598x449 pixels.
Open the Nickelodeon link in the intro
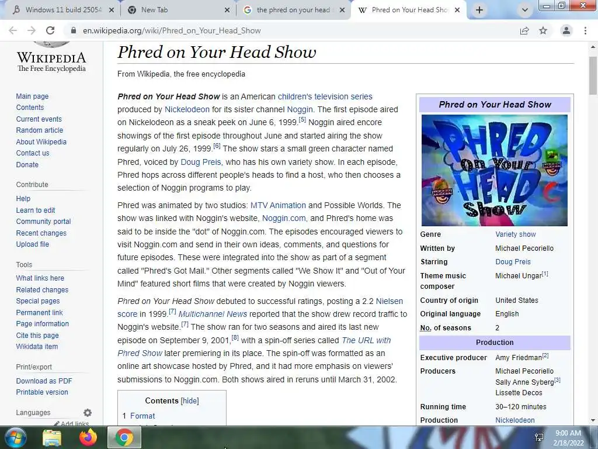187,109
